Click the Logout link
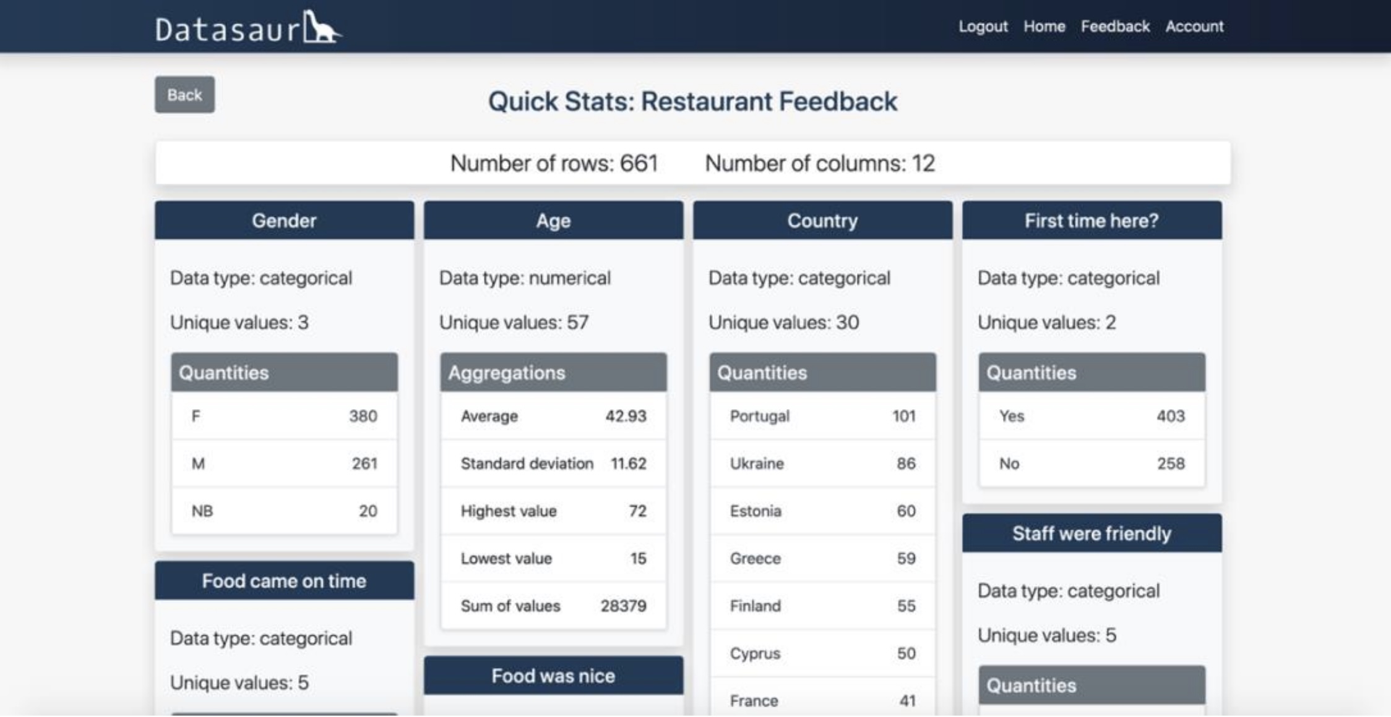The height and width of the screenshot is (717, 1391). pyautogui.click(x=983, y=27)
